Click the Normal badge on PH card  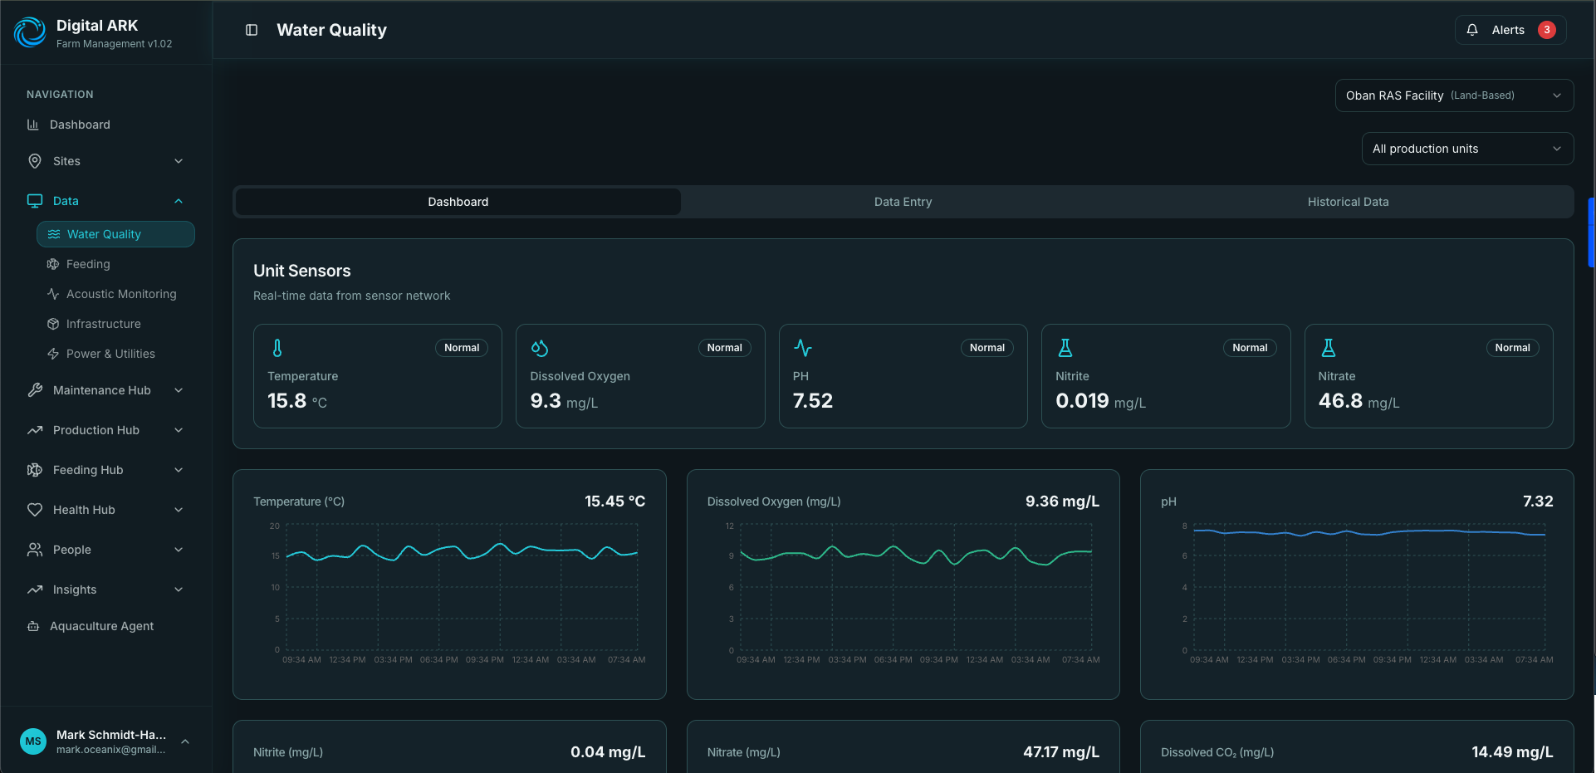(986, 348)
